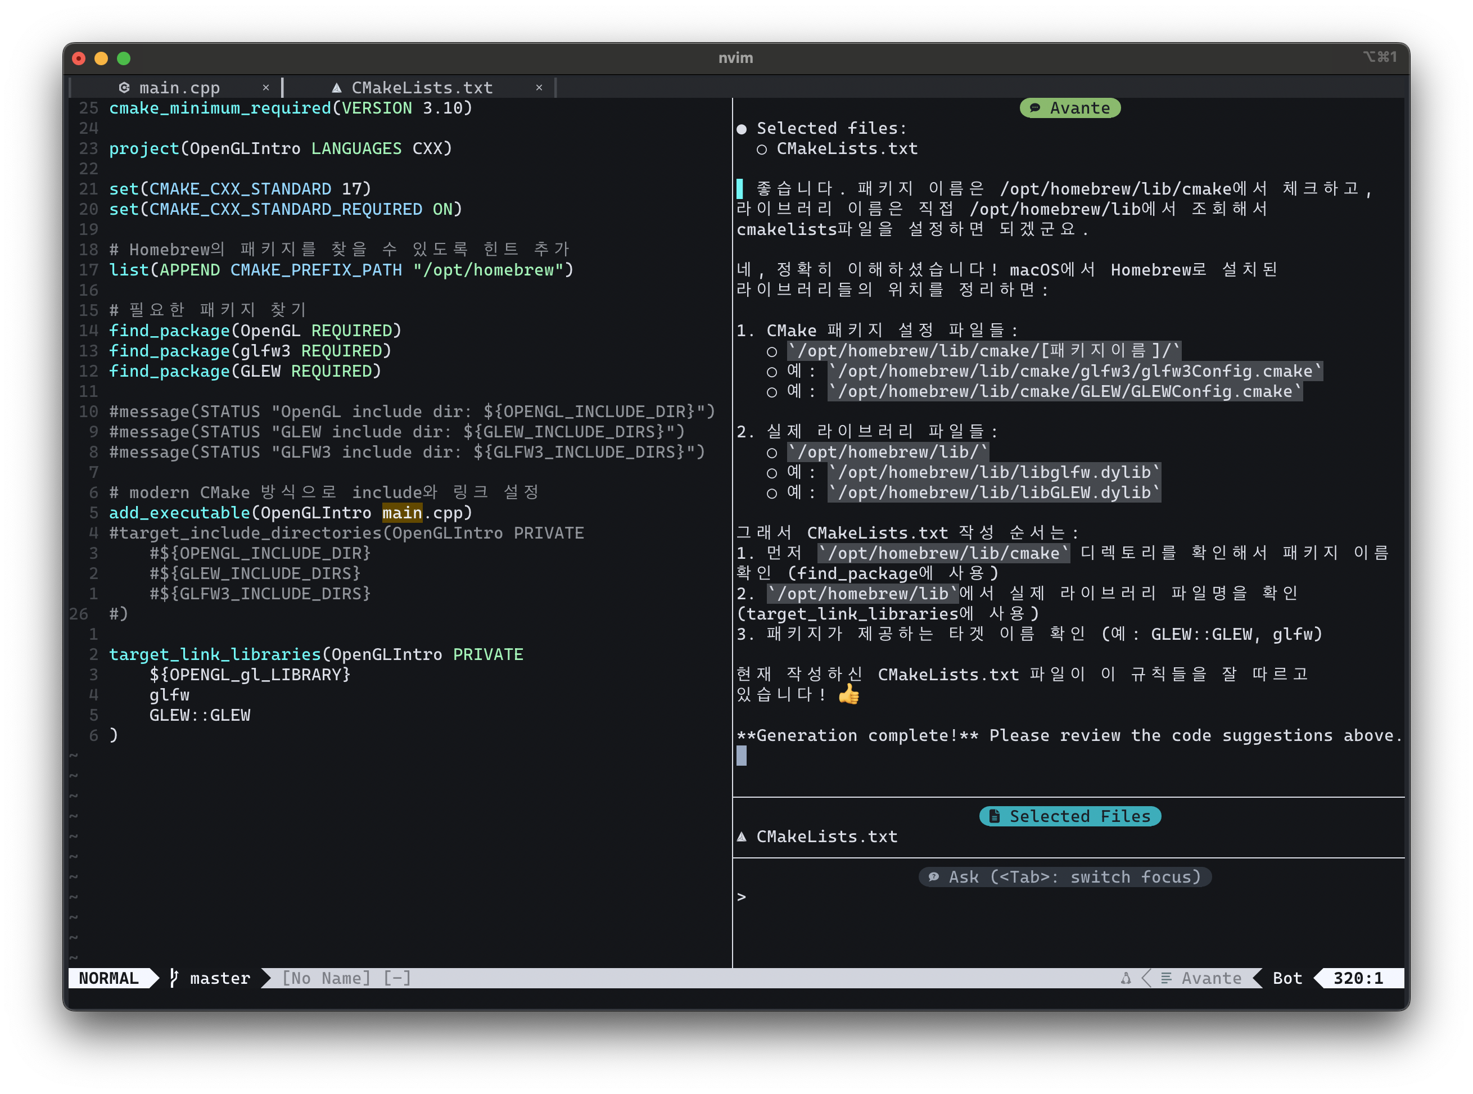Screen dimensions: 1473x1094
Task: Click the chat icon in Ask prompt header
Action: click(x=933, y=877)
